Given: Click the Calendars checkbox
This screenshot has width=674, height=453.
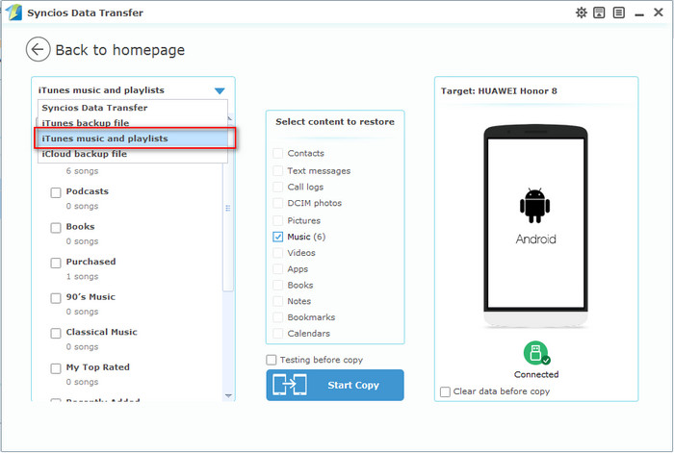Looking at the screenshot, I should [277, 334].
